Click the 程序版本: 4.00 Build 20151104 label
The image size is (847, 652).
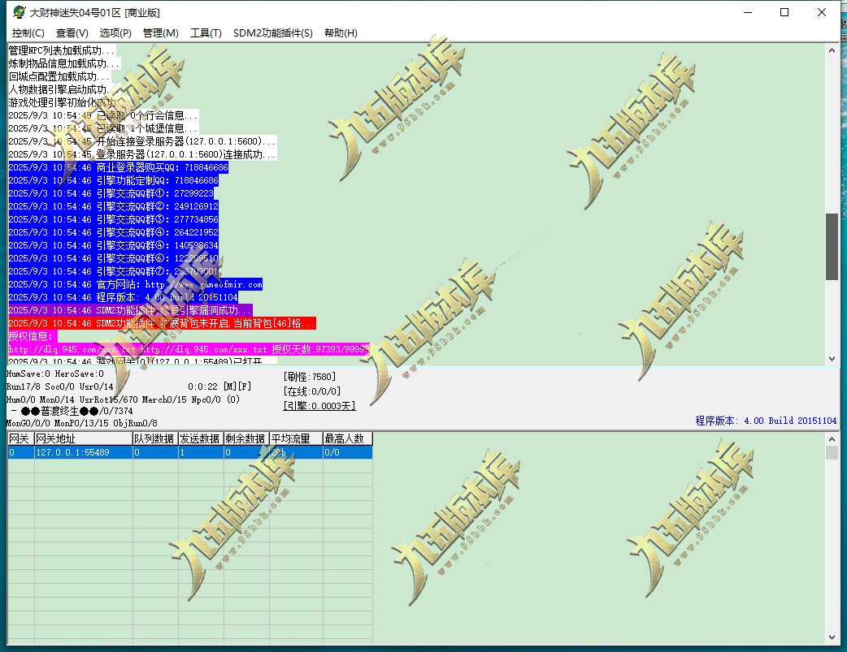[x=766, y=421]
